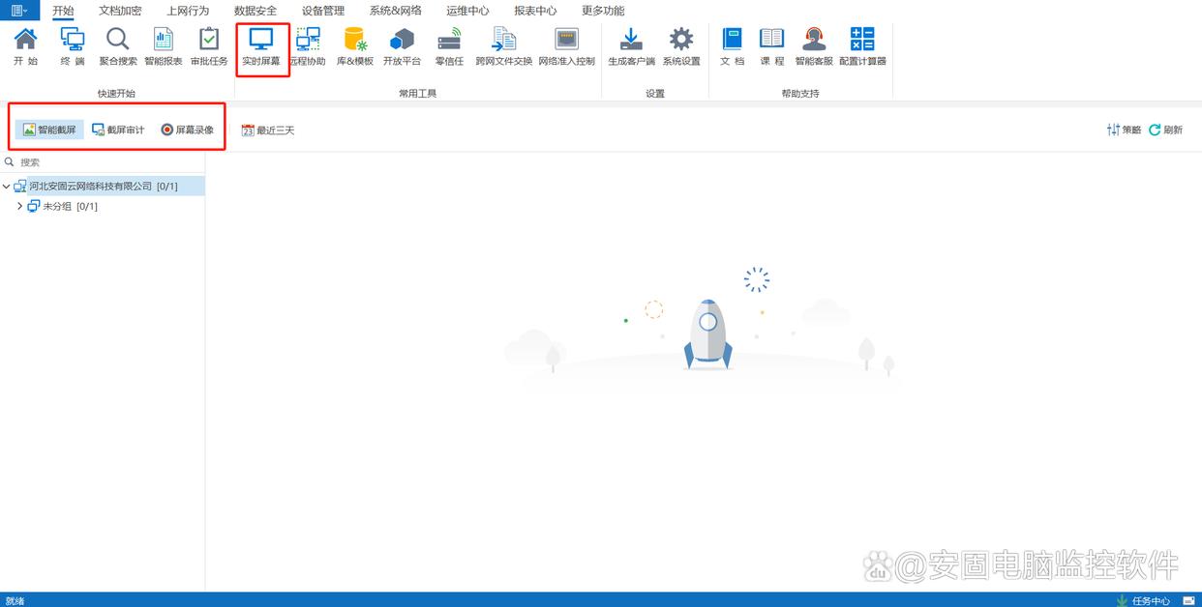This screenshot has height=607, width=1202.
Task: Open the 报表中心 tab
Action: pos(535,11)
